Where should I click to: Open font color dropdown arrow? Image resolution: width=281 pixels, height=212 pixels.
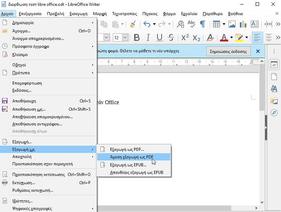point(231,37)
